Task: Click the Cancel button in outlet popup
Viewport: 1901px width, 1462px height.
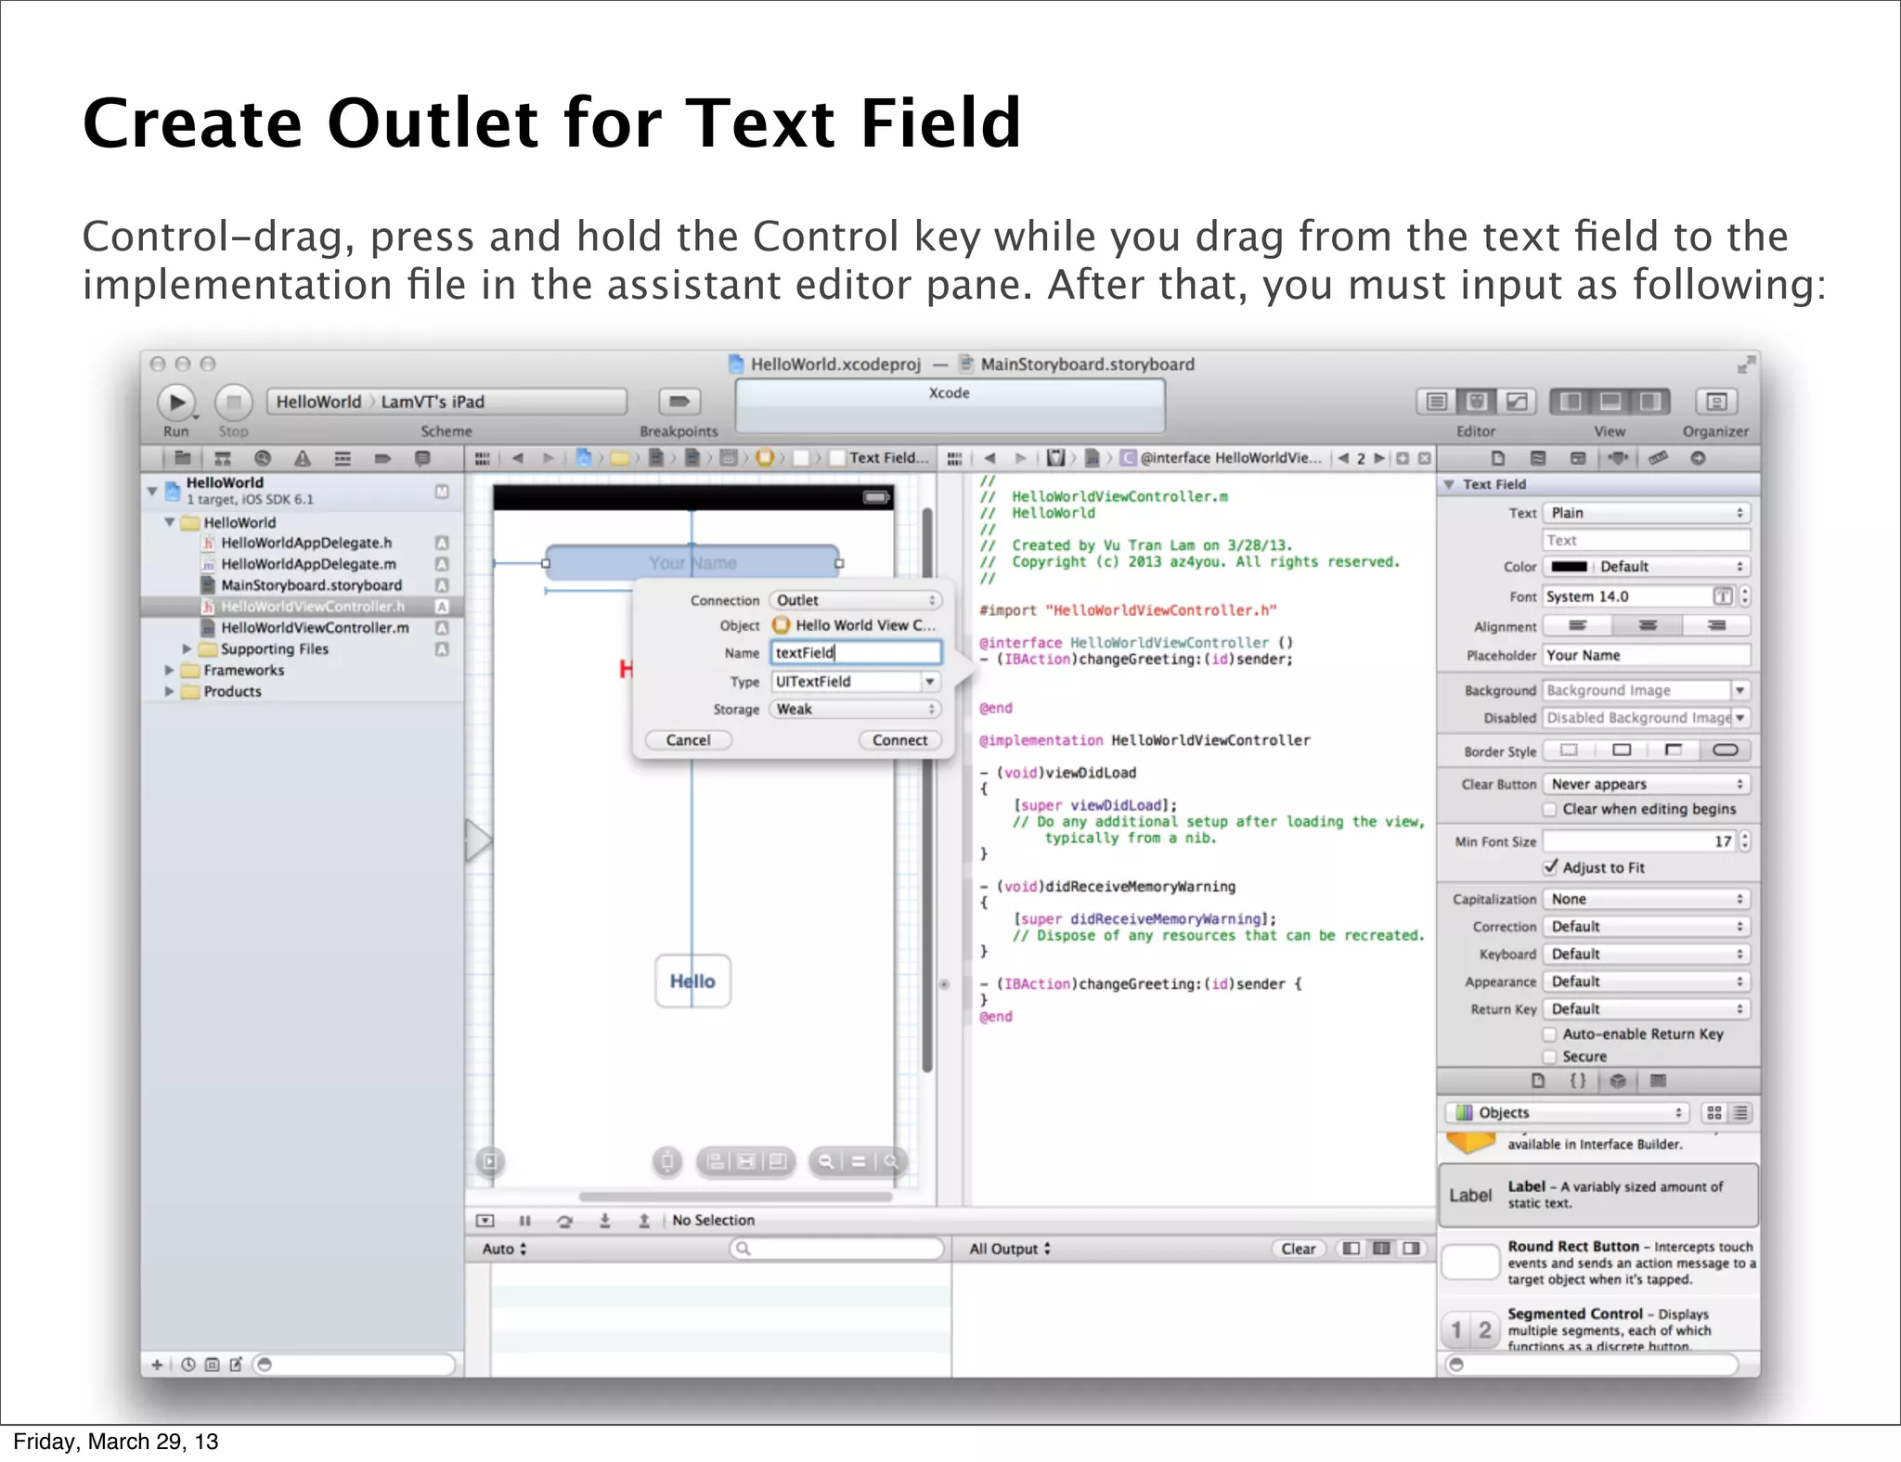Action: 688,740
